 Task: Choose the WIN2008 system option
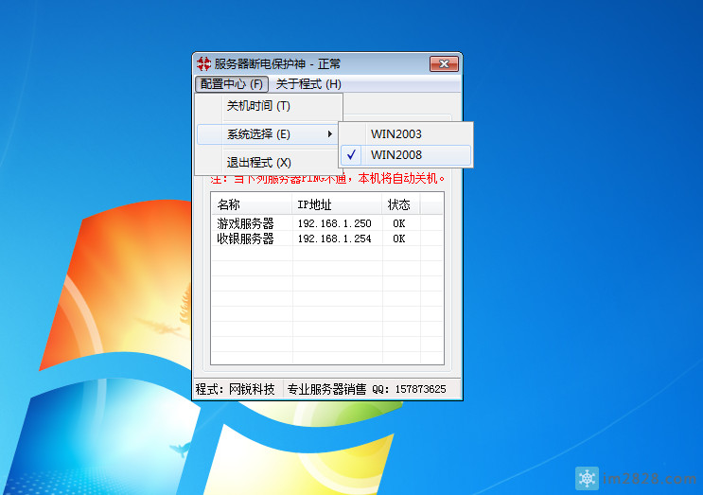tap(395, 154)
